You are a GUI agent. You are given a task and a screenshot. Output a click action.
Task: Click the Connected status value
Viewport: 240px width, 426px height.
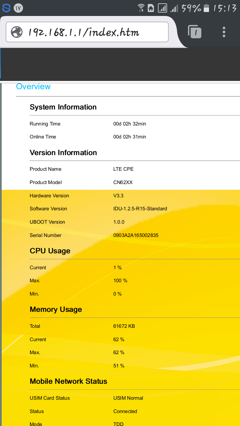[x=125, y=411]
